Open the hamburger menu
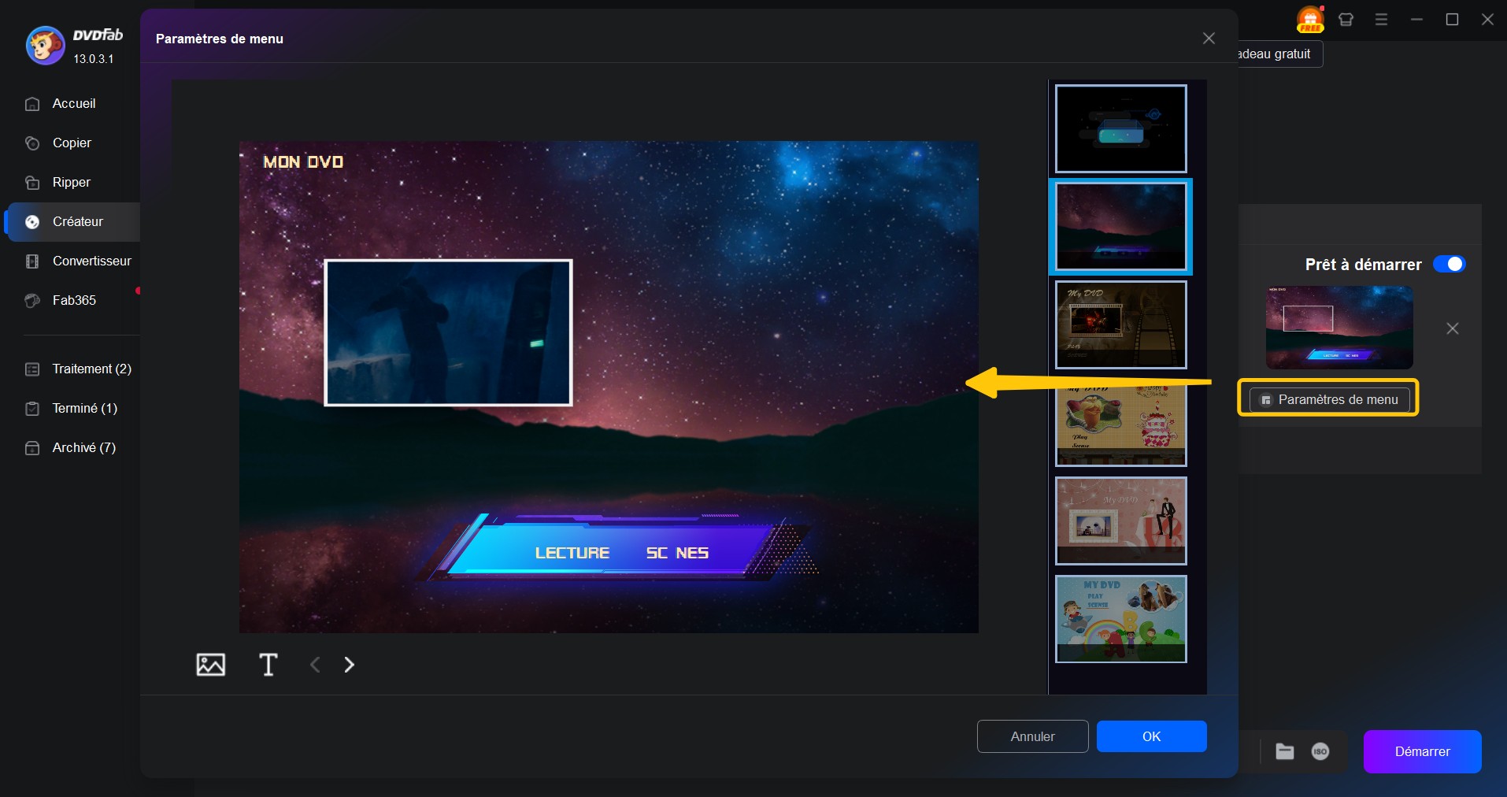 pyautogui.click(x=1383, y=20)
